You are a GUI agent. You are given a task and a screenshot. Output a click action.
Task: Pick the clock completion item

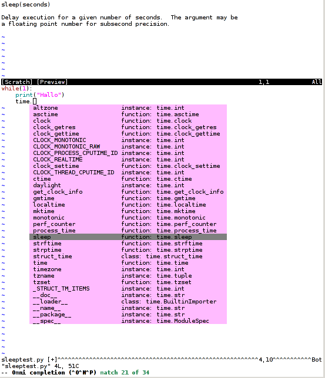tap(128, 121)
